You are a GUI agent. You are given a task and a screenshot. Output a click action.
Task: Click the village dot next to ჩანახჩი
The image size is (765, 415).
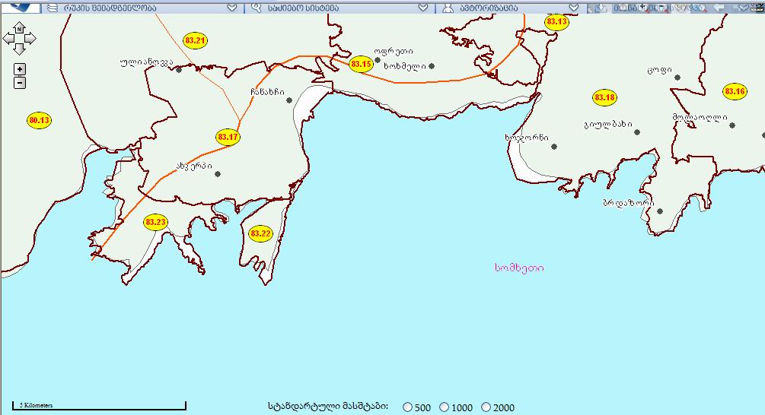[x=289, y=100]
